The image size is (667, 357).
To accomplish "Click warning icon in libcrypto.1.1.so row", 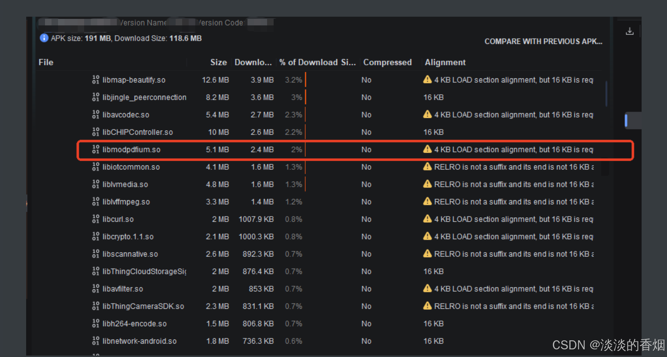I will (x=427, y=236).
